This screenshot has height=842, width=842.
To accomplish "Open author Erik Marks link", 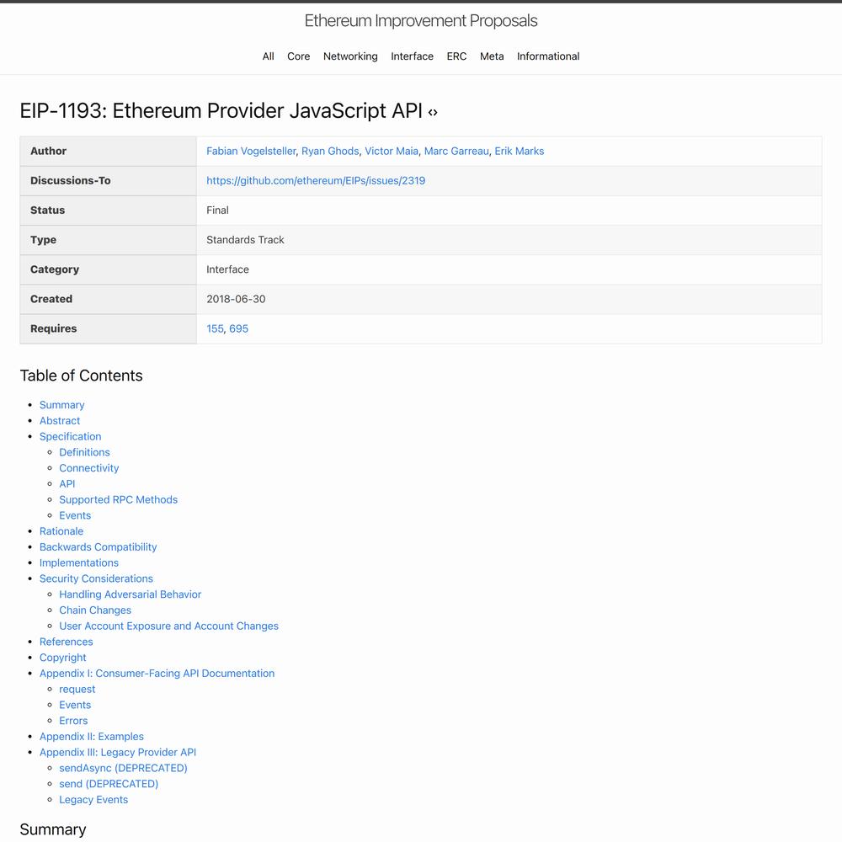I will (x=520, y=151).
